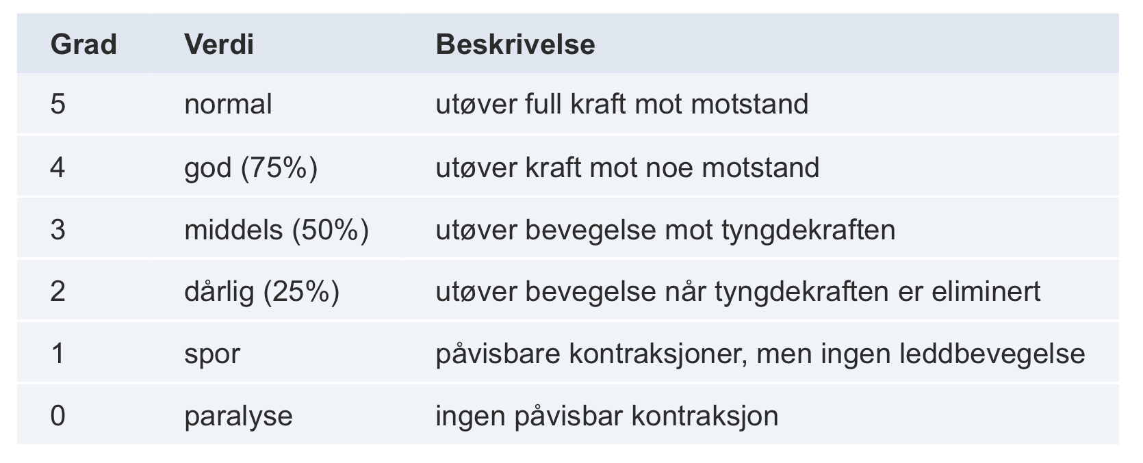Click 'ingen påvisbar kontraksjon' description

pyautogui.click(x=606, y=416)
